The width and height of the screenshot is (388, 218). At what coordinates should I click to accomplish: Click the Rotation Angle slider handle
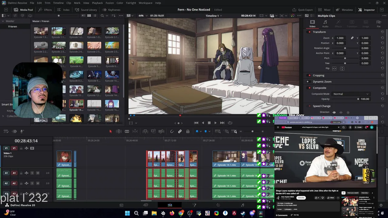tap(345, 48)
